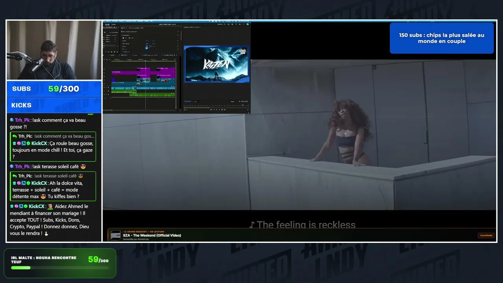
Task: Click the Kaizen preview in Premiere's Program Monitor
Action: [217, 64]
